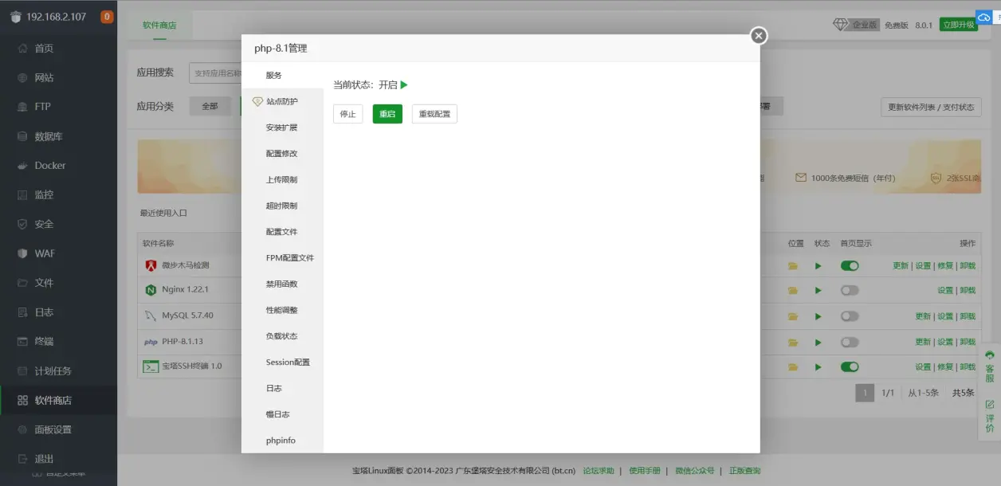Turn off 首页显示 for 宝塔SSH终端
1001x486 pixels.
(850, 366)
